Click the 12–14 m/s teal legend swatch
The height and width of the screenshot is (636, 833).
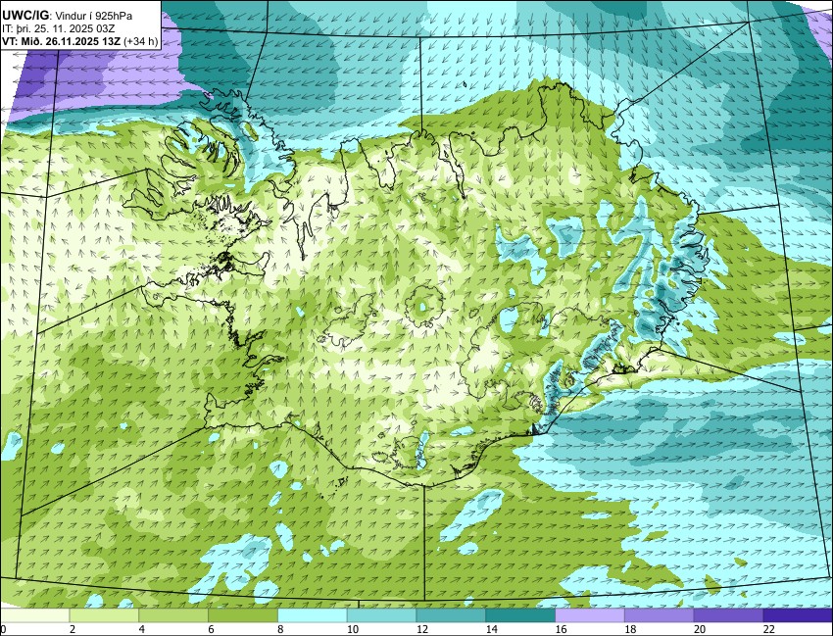[451, 615]
